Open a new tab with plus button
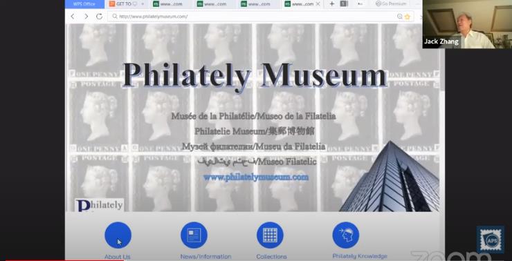 [x=331, y=4]
